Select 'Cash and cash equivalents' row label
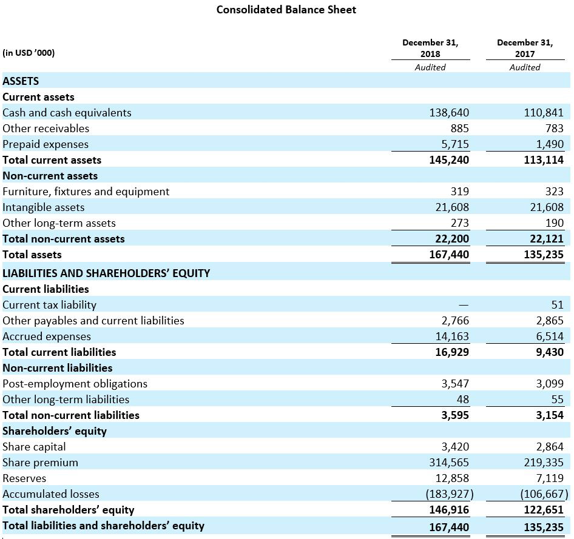 pyautogui.click(x=67, y=113)
